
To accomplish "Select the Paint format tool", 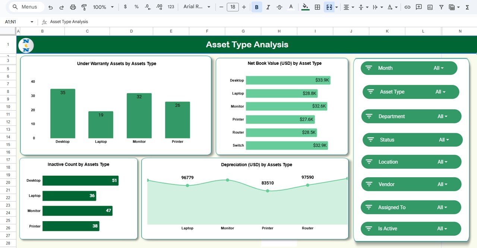I will pyautogui.click(x=84, y=7).
